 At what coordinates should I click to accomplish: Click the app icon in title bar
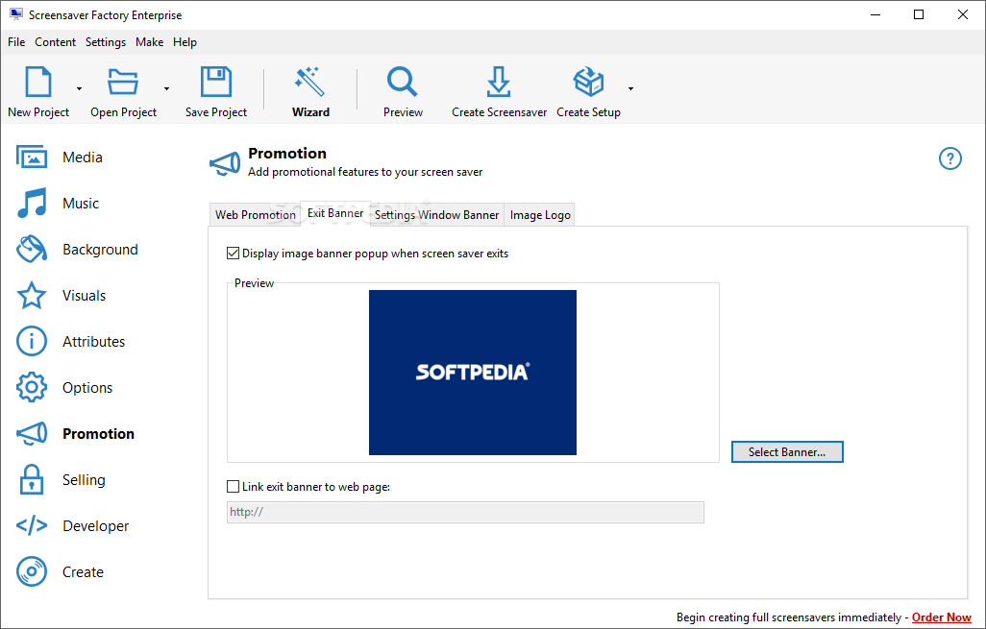(x=16, y=14)
